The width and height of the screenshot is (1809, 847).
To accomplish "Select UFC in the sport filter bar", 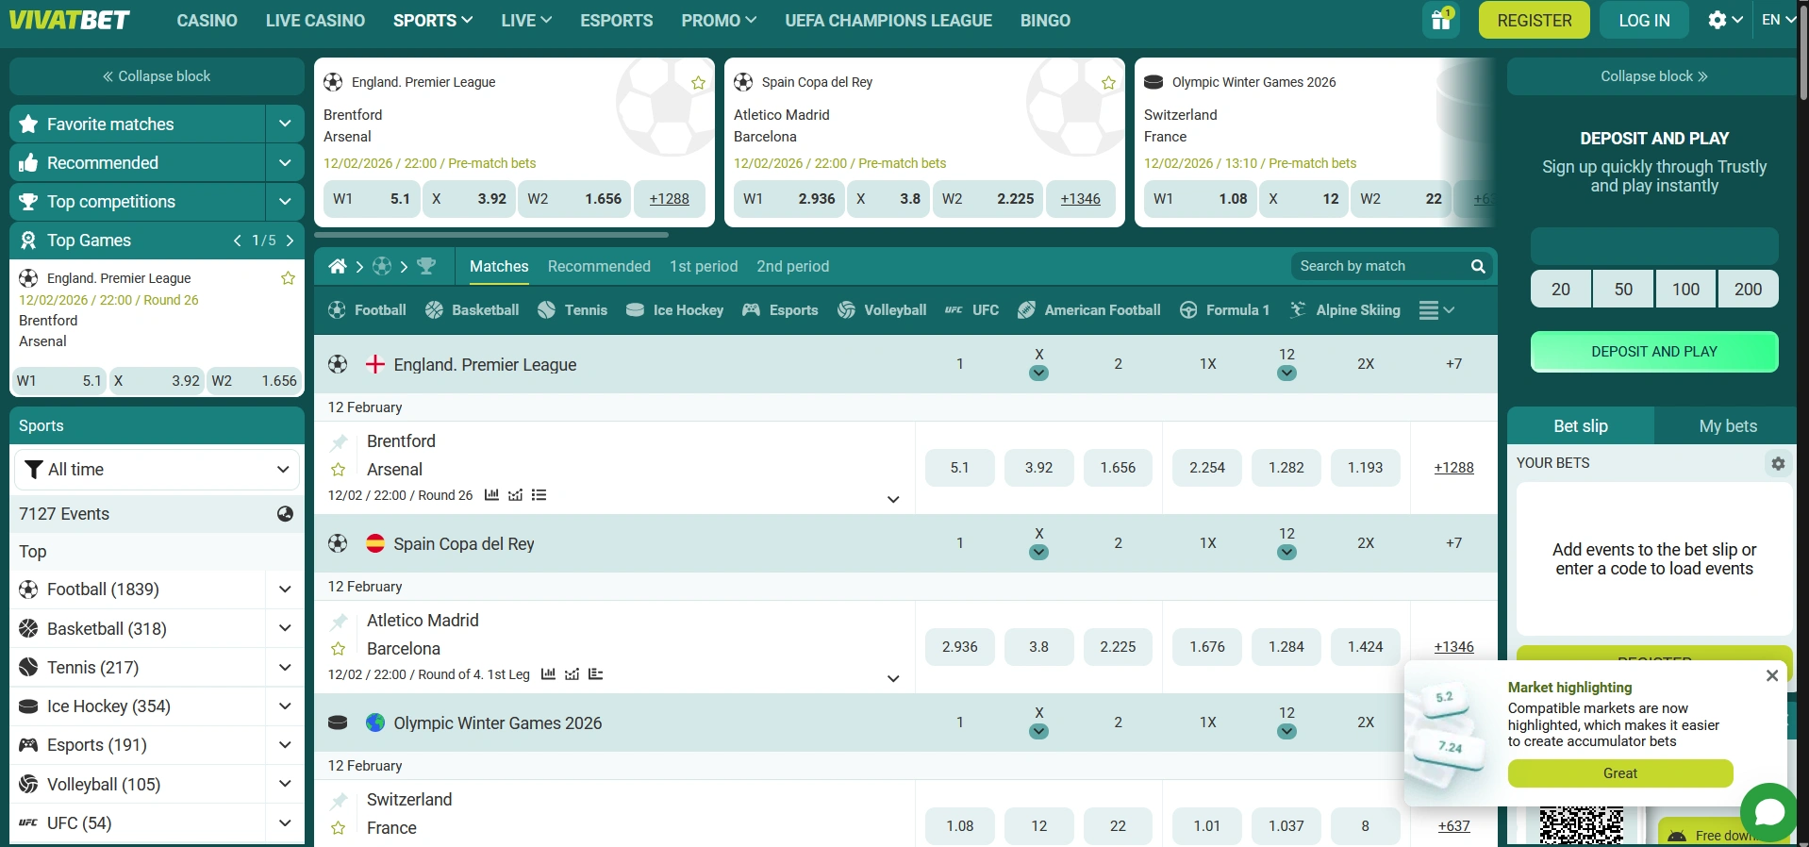I will (971, 310).
